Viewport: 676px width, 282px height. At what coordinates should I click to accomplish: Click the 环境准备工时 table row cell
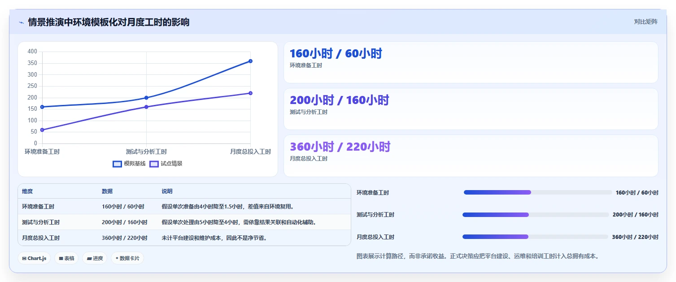pos(38,207)
